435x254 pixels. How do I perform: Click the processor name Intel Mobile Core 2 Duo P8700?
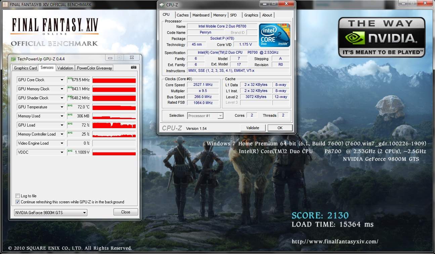coord(222,27)
